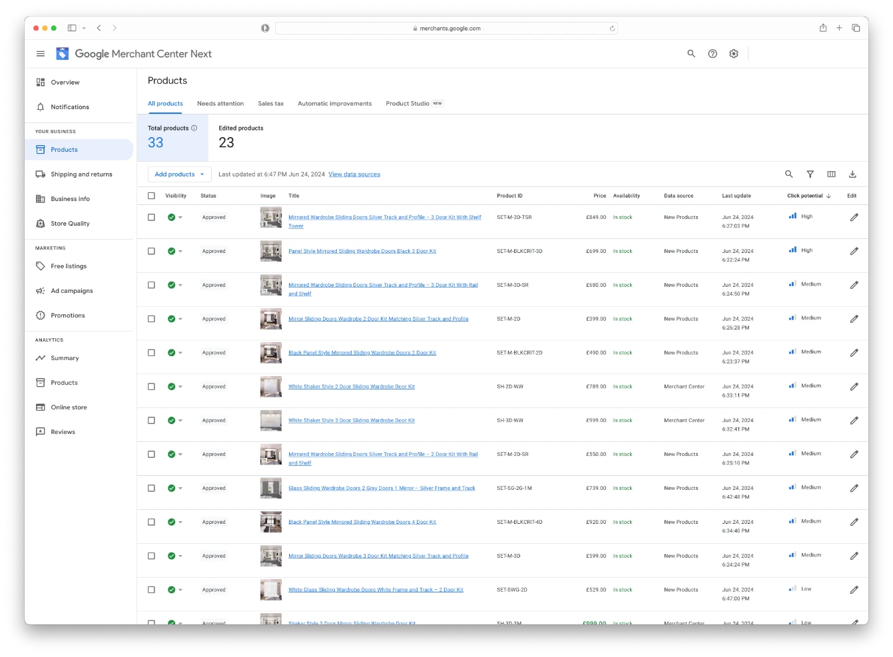Open the Add products dropdown
This screenshot has height=657, width=893.
[x=179, y=174]
